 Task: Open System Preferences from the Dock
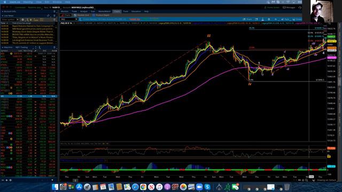(x=63, y=187)
